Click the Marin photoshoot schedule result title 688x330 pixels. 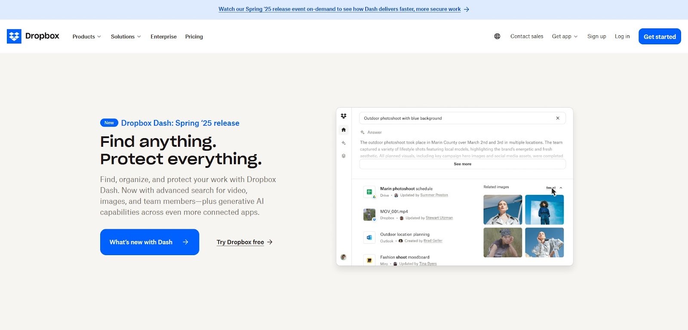point(406,189)
